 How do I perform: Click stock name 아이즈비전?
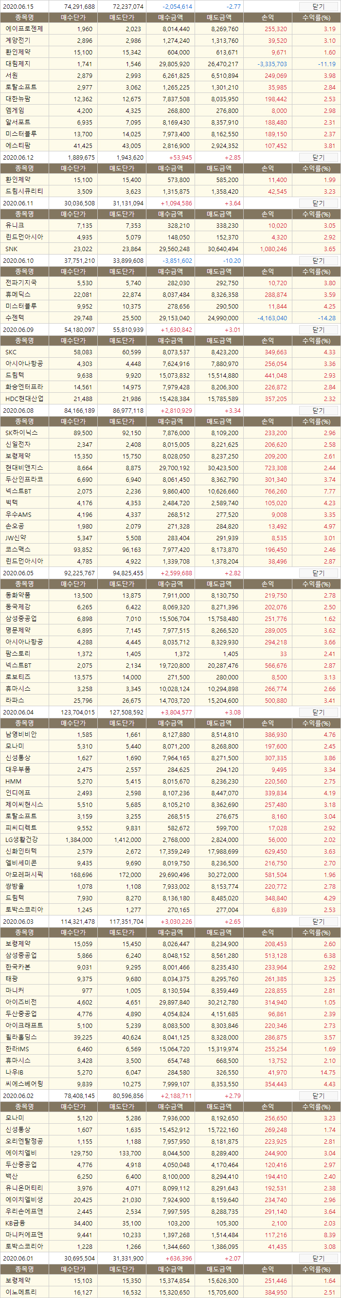point(20,1002)
